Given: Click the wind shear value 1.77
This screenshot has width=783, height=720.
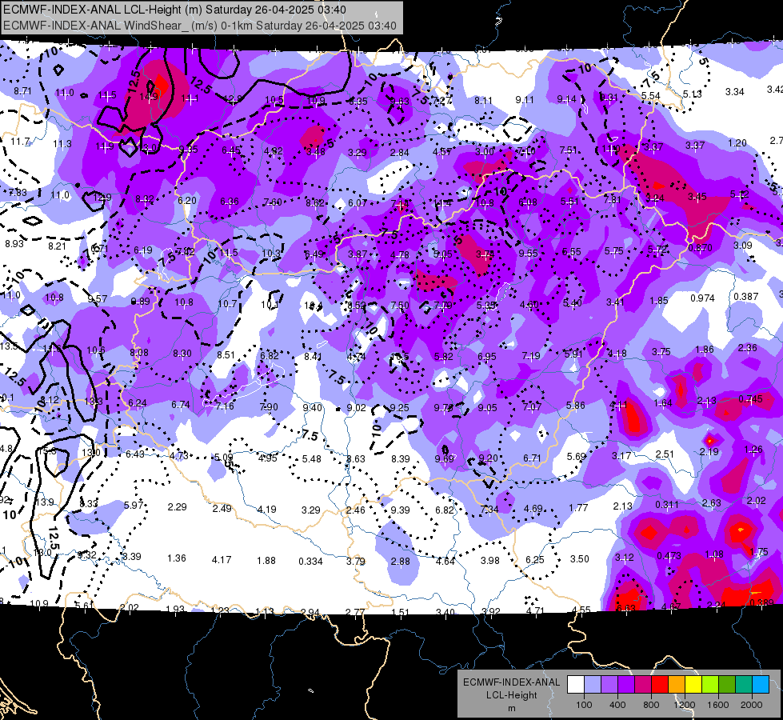Looking at the screenshot, I should pos(578,508).
